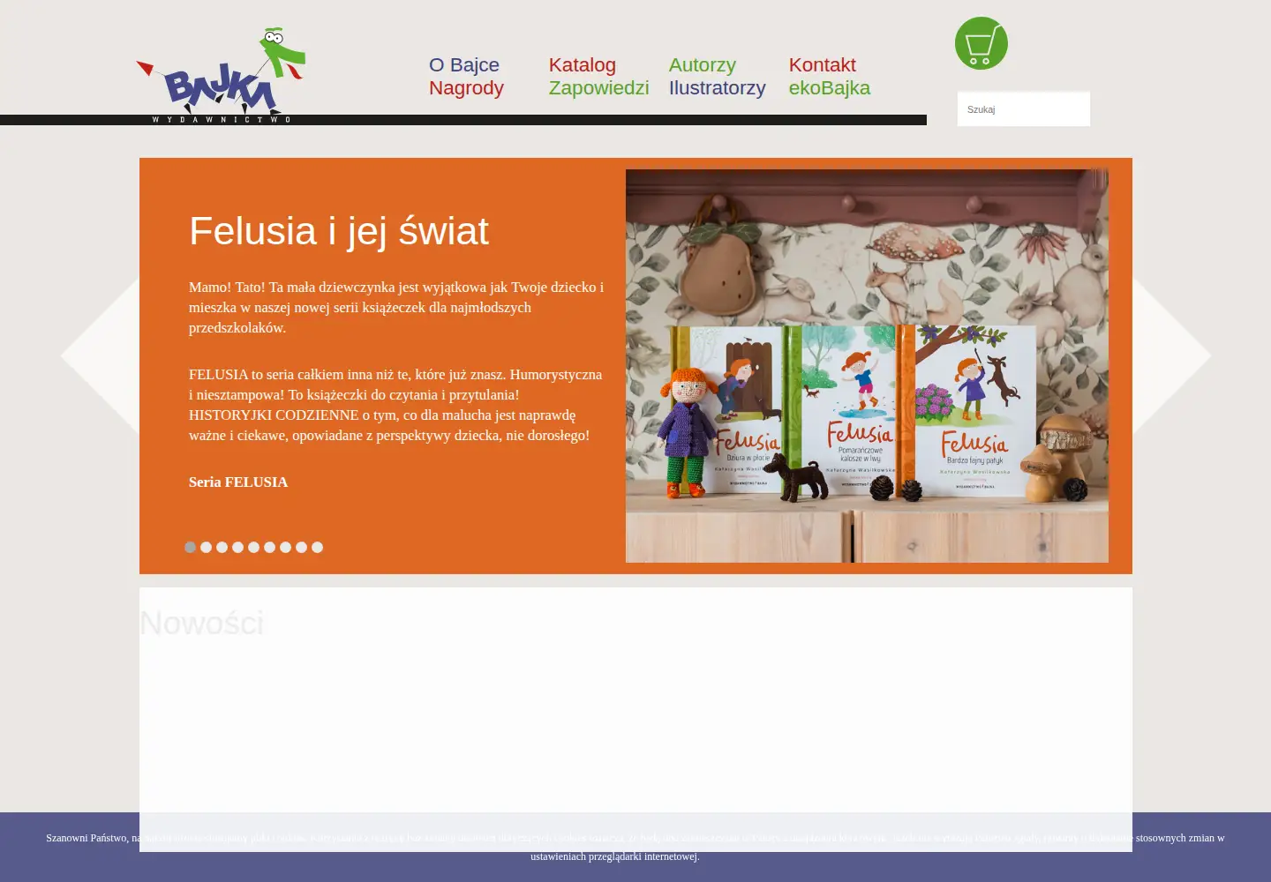Screen dimensions: 1271x882
Task: Focus the Szukaj search field
Action: click(x=1024, y=109)
